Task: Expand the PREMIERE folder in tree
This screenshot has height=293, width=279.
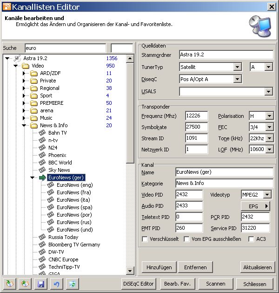Action: tap(24, 103)
